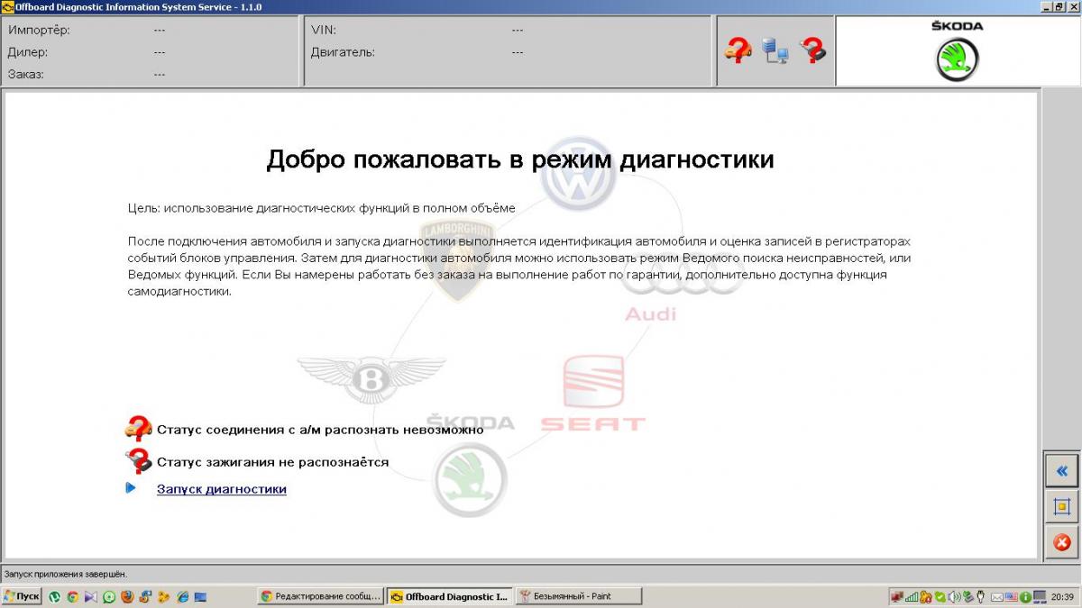The image size is (1082, 608).
Task: Click the application icon in the title bar
Action: click(7, 6)
